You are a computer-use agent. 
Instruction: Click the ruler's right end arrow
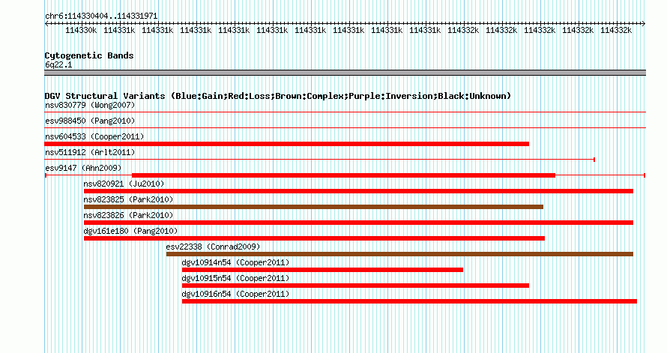(x=644, y=24)
